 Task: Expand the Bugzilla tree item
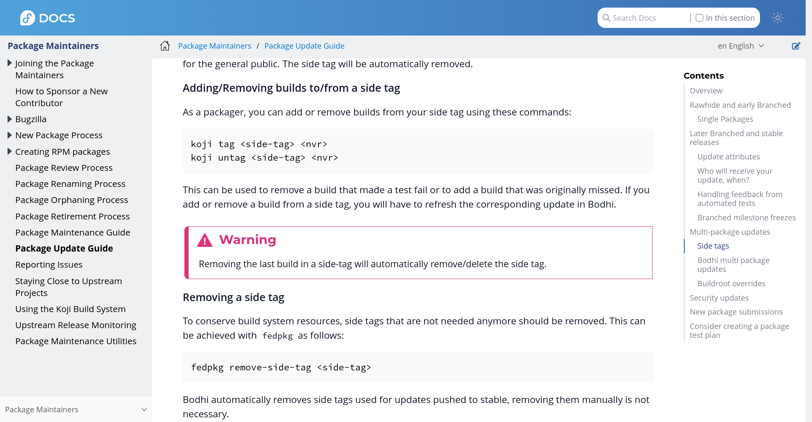click(10, 119)
